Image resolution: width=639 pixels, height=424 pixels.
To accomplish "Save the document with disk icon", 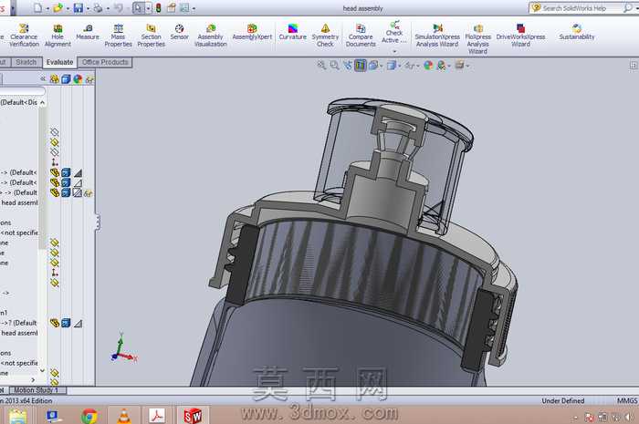I will tap(79, 7).
